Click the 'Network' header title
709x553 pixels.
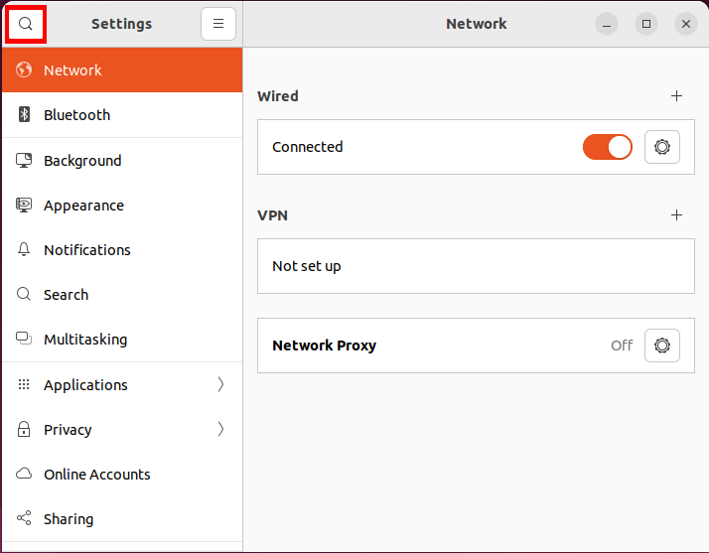point(476,24)
